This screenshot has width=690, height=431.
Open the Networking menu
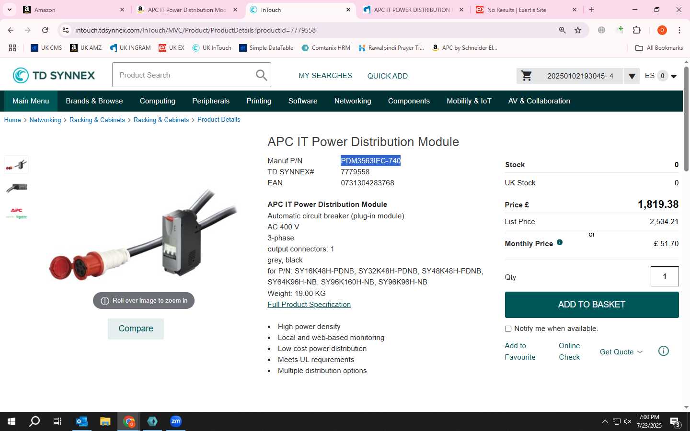click(353, 101)
